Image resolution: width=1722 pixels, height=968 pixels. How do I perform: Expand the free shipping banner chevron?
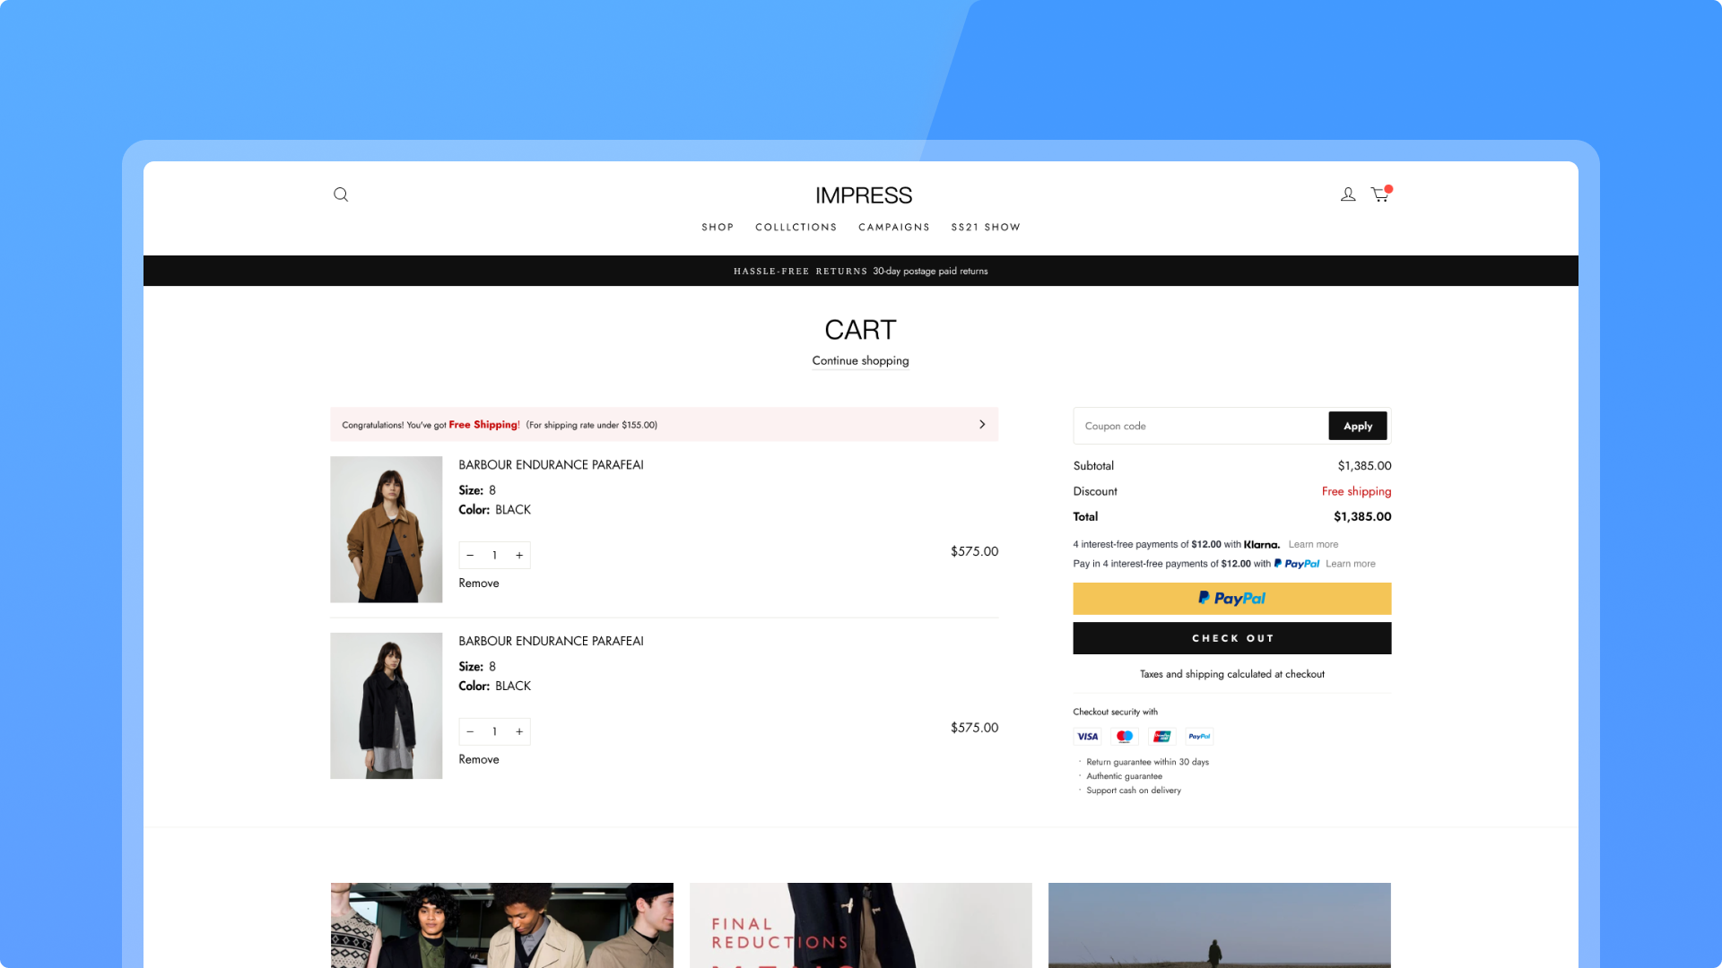pyautogui.click(x=982, y=425)
